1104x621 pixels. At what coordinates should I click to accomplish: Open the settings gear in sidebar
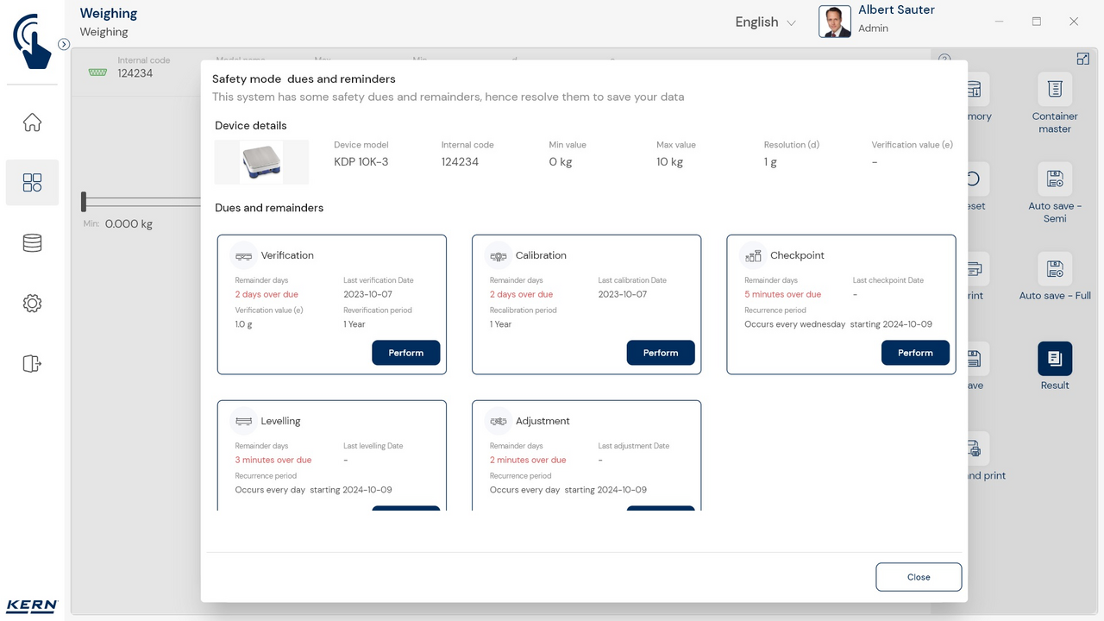pos(32,304)
